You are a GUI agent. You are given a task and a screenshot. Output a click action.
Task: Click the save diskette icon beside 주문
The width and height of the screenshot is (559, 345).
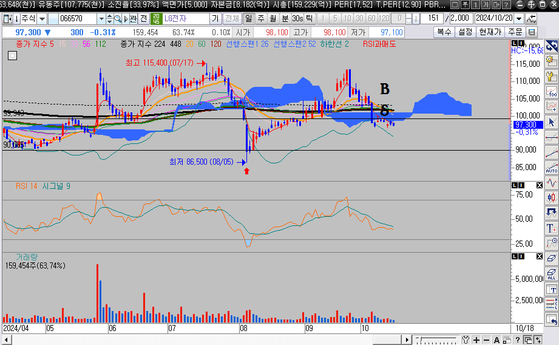click(x=532, y=32)
